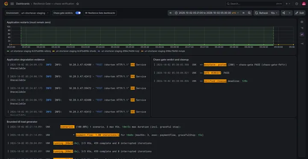Toggle series mckpk in chart legend
The height and width of the screenshot is (159, 308).
pyautogui.click(x=163, y=51)
